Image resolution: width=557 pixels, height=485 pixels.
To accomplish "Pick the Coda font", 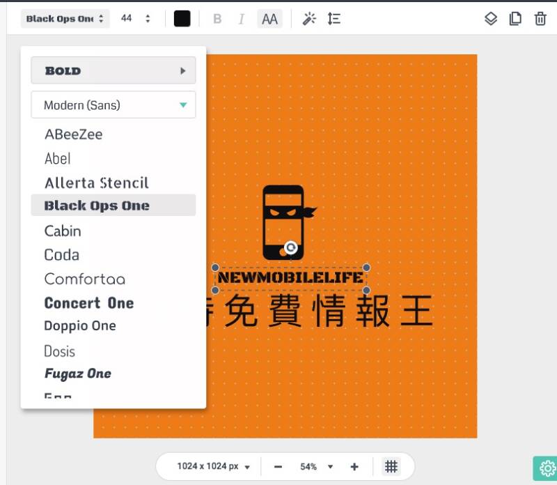I will tap(62, 255).
